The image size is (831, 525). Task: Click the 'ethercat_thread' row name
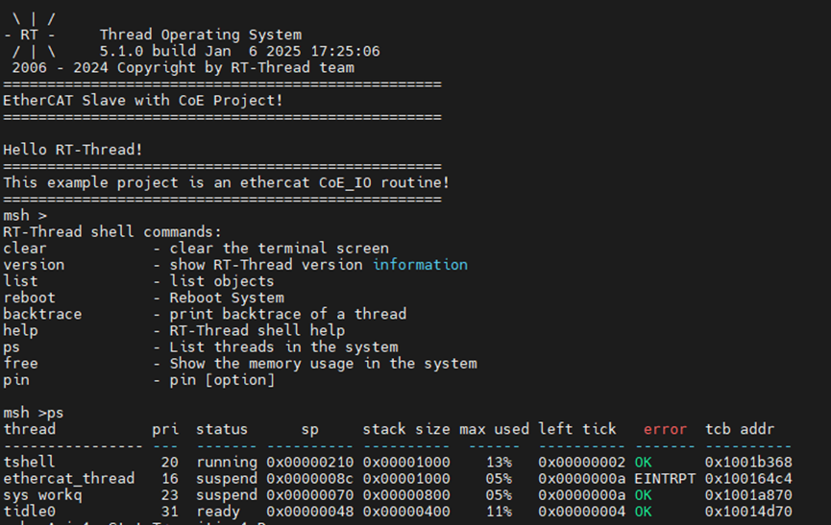[68, 479]
